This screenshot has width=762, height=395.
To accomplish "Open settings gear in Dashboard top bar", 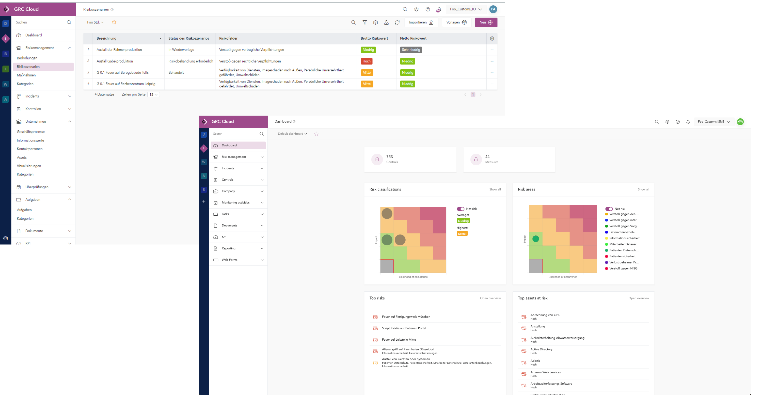I will click(667, 122).
